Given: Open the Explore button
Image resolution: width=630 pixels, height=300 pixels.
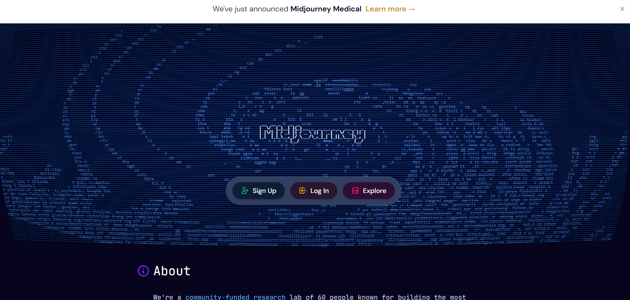Looking at the screenshot, I should 369,191.
